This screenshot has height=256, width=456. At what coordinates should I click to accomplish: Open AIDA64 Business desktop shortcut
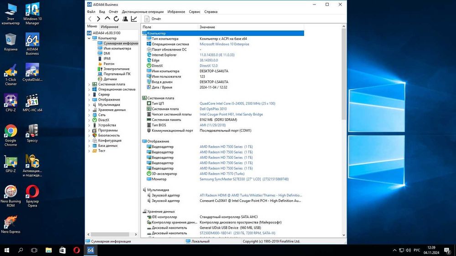pyautogui.click(x=32, y=44)
